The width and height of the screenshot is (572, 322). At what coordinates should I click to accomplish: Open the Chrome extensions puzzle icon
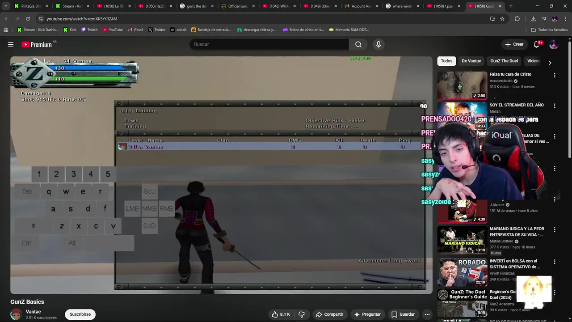coord(517,19)
